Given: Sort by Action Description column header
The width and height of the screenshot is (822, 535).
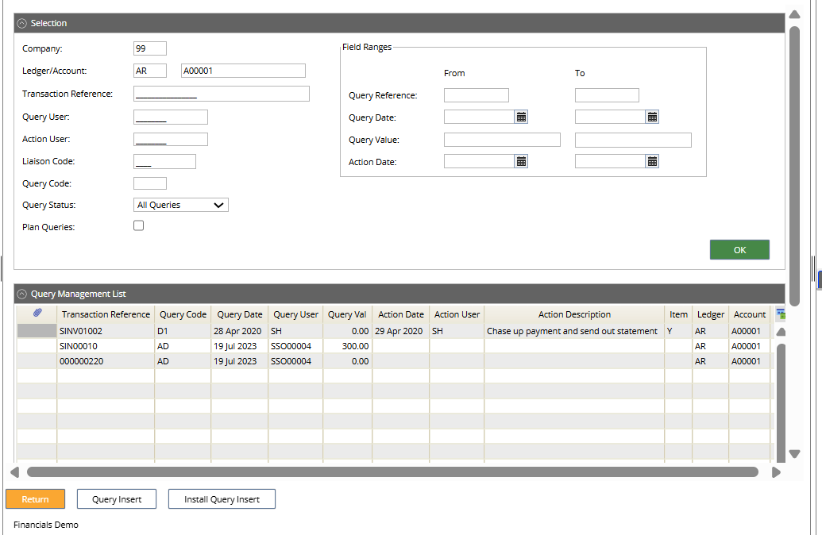Looking at the screenshot, I should 574,314.
